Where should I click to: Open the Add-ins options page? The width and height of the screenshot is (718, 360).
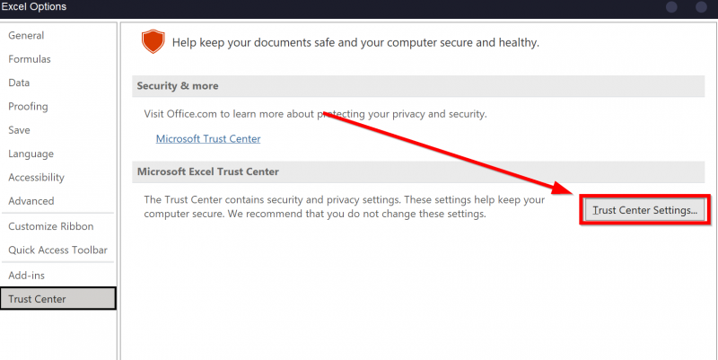click(26, 275)
